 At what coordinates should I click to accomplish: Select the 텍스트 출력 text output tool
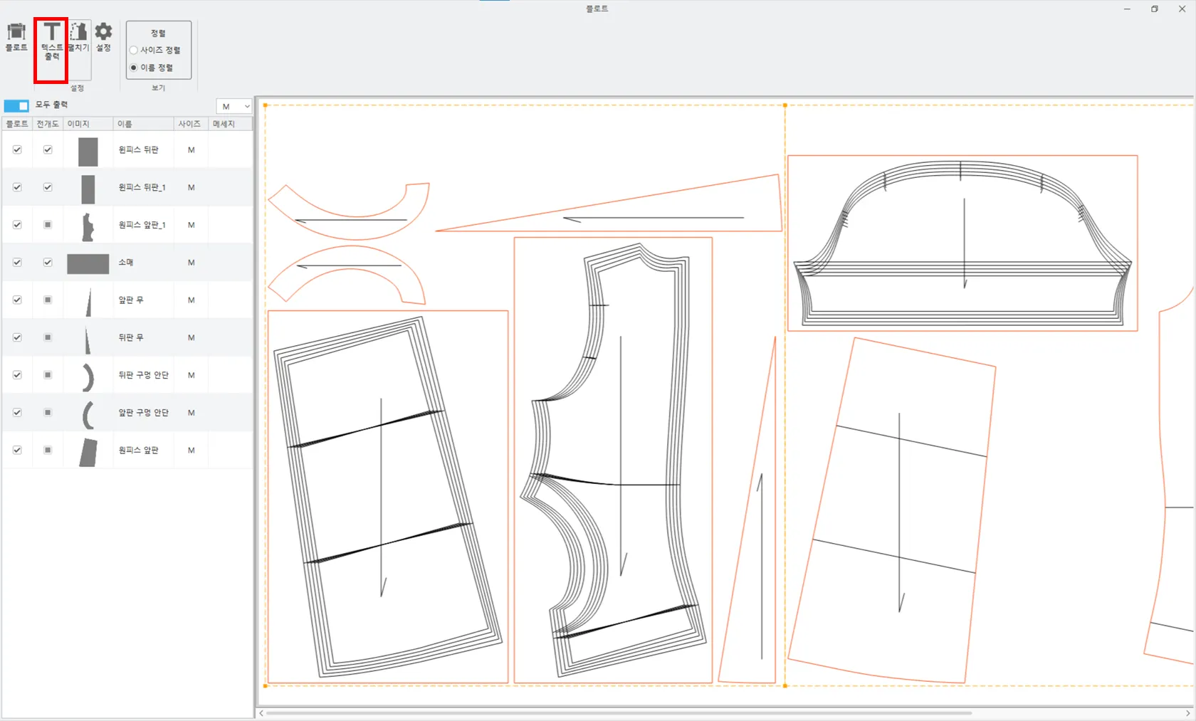pos(51,41)
